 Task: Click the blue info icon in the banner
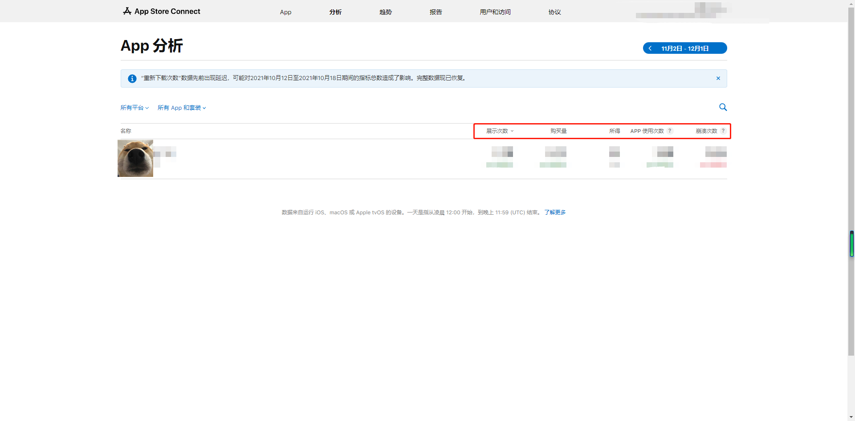click(x=132, y=78)
